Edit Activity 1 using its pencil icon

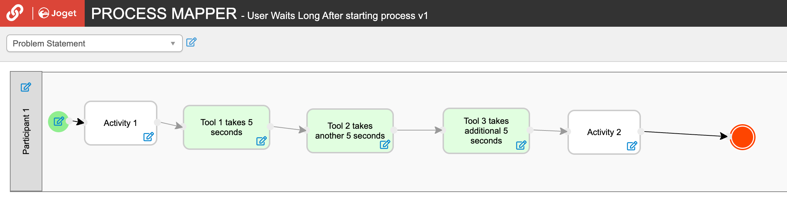149,136
